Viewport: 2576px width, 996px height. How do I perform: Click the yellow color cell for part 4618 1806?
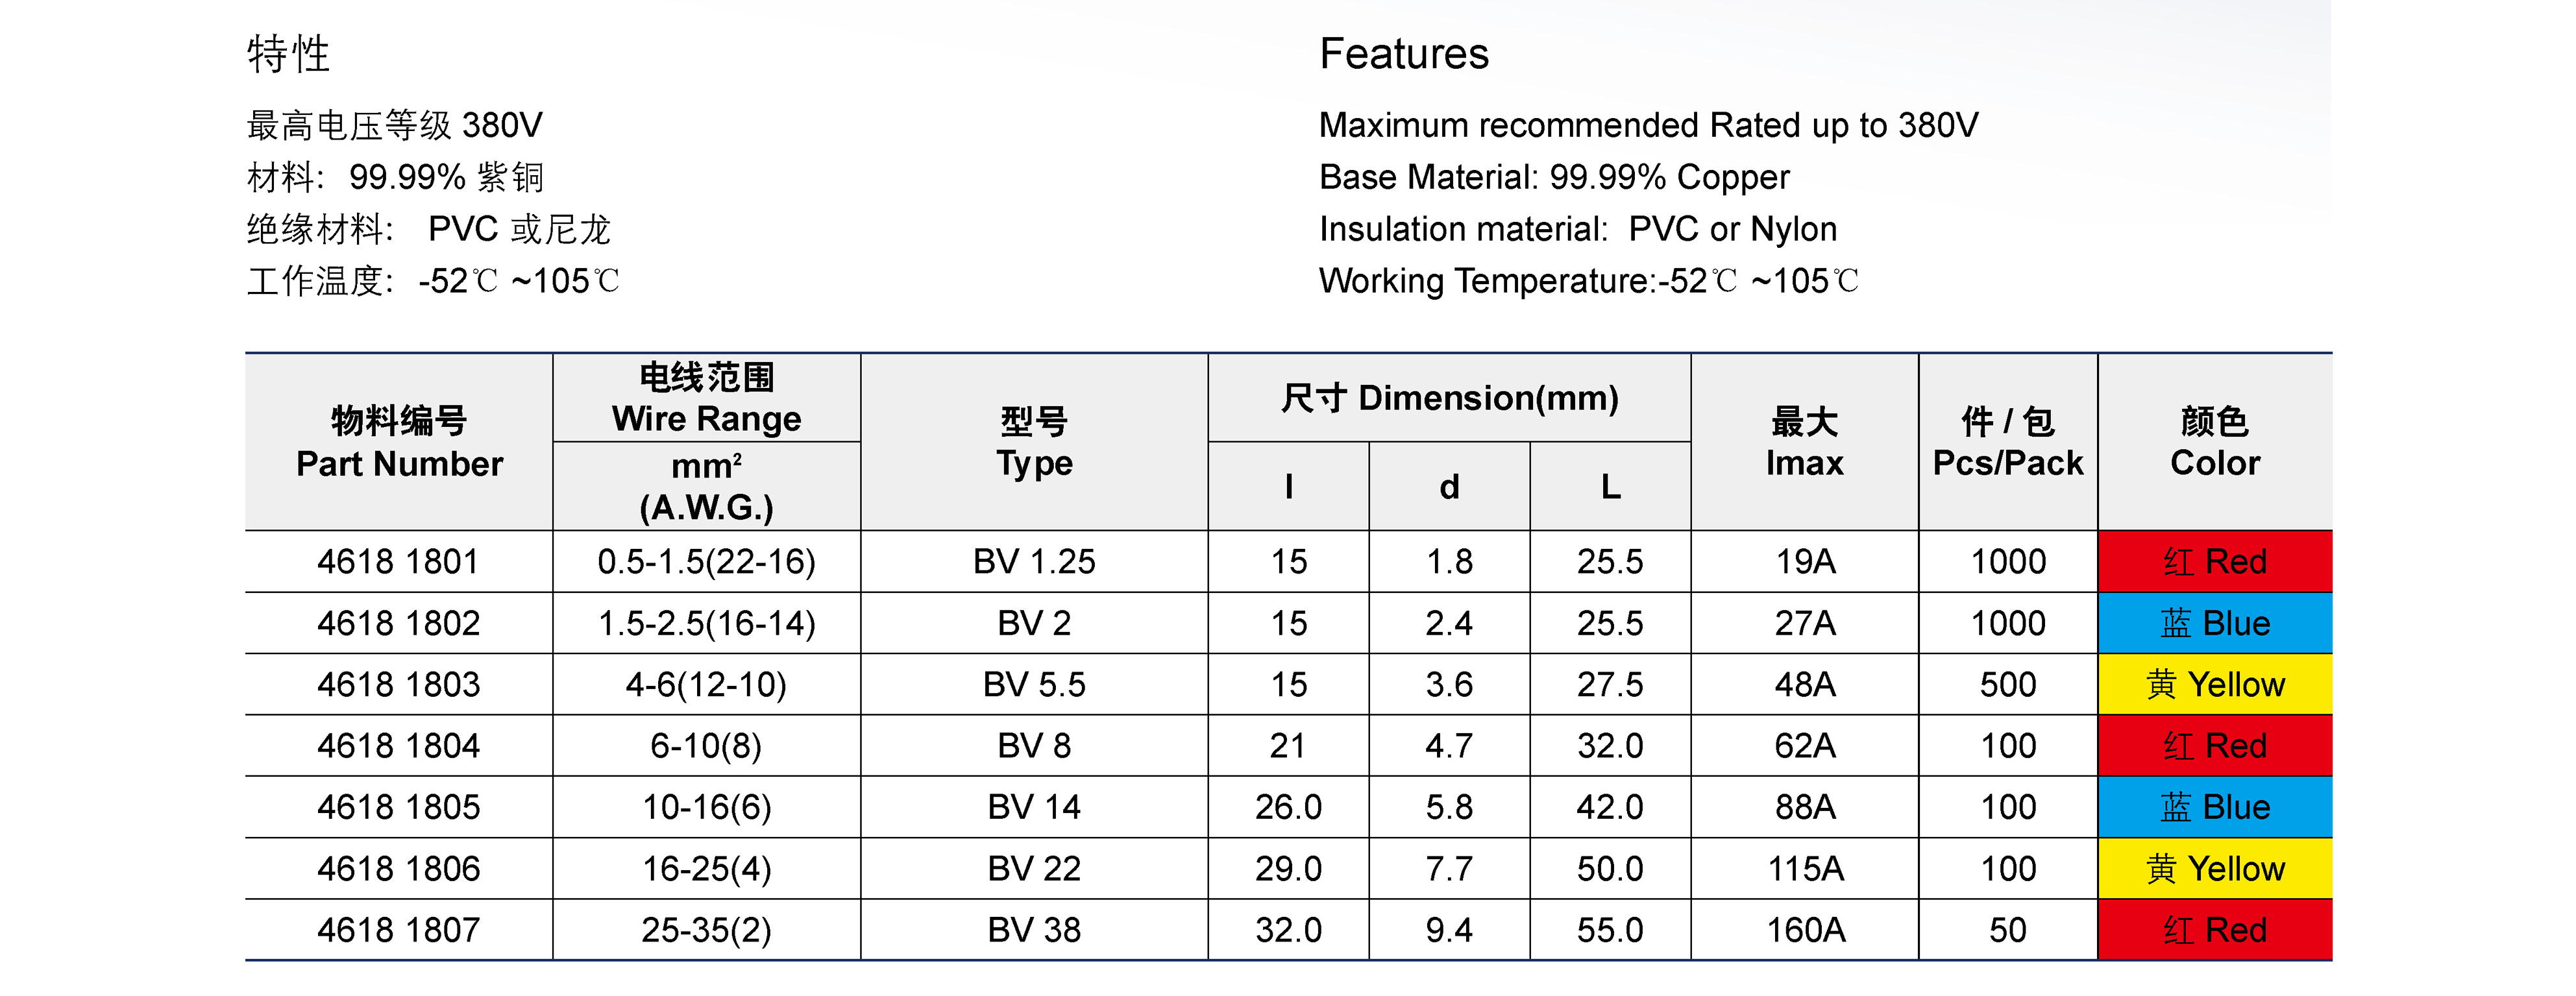(x=2214, y=869)
